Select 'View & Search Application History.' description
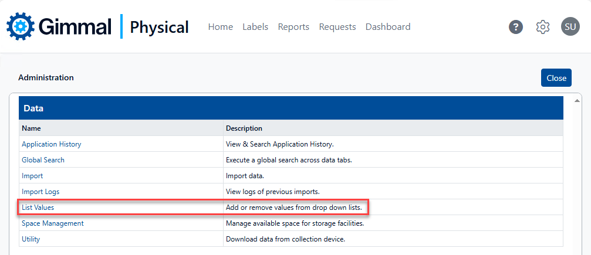 pos(280,144)
